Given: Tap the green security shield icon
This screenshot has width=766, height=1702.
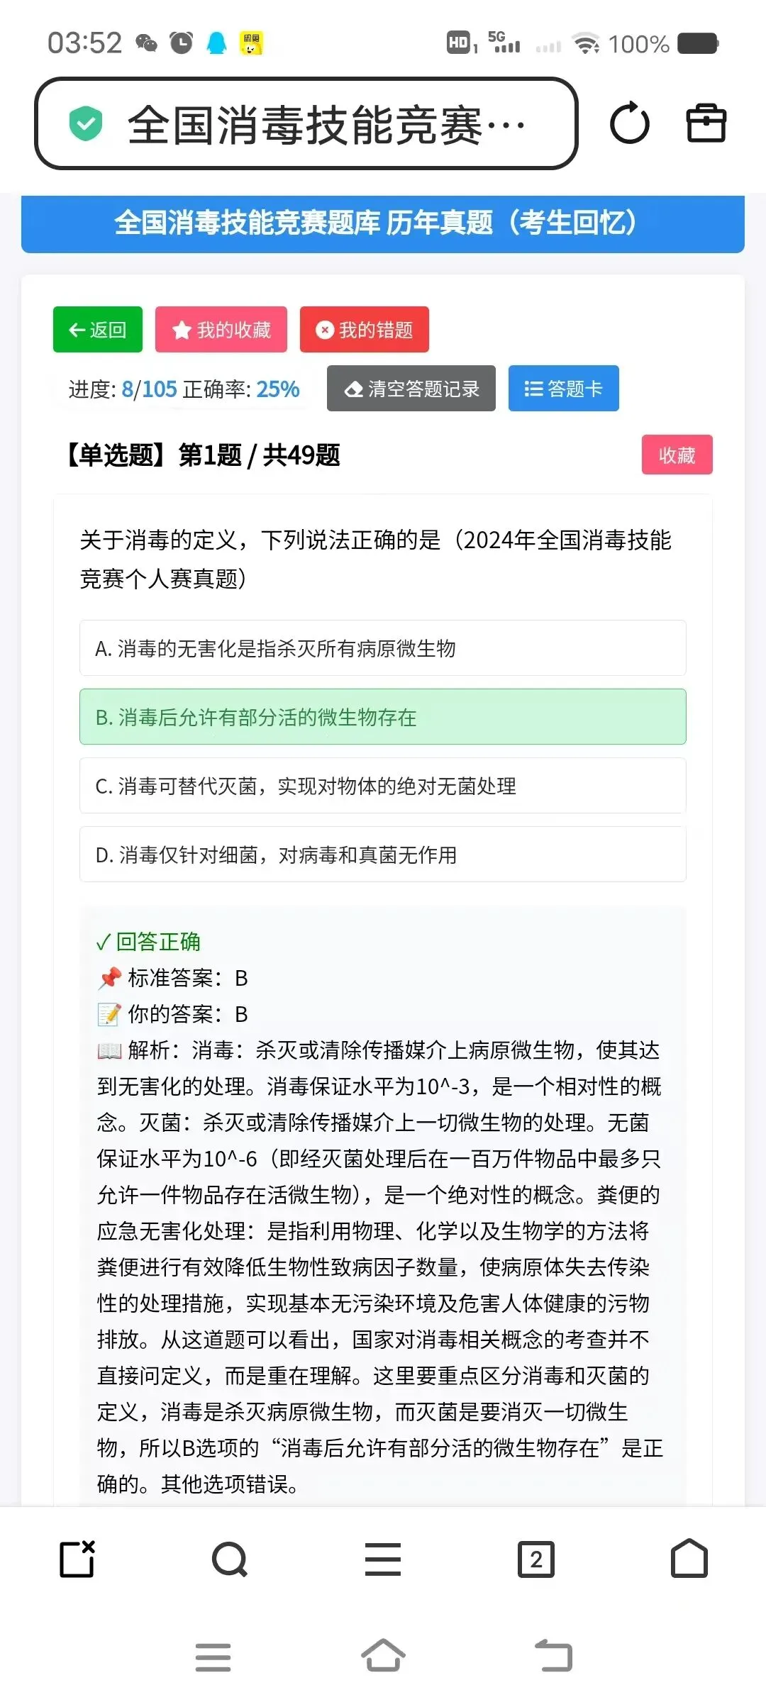Looking at the screenshot, I should click(x=86, y=123).
